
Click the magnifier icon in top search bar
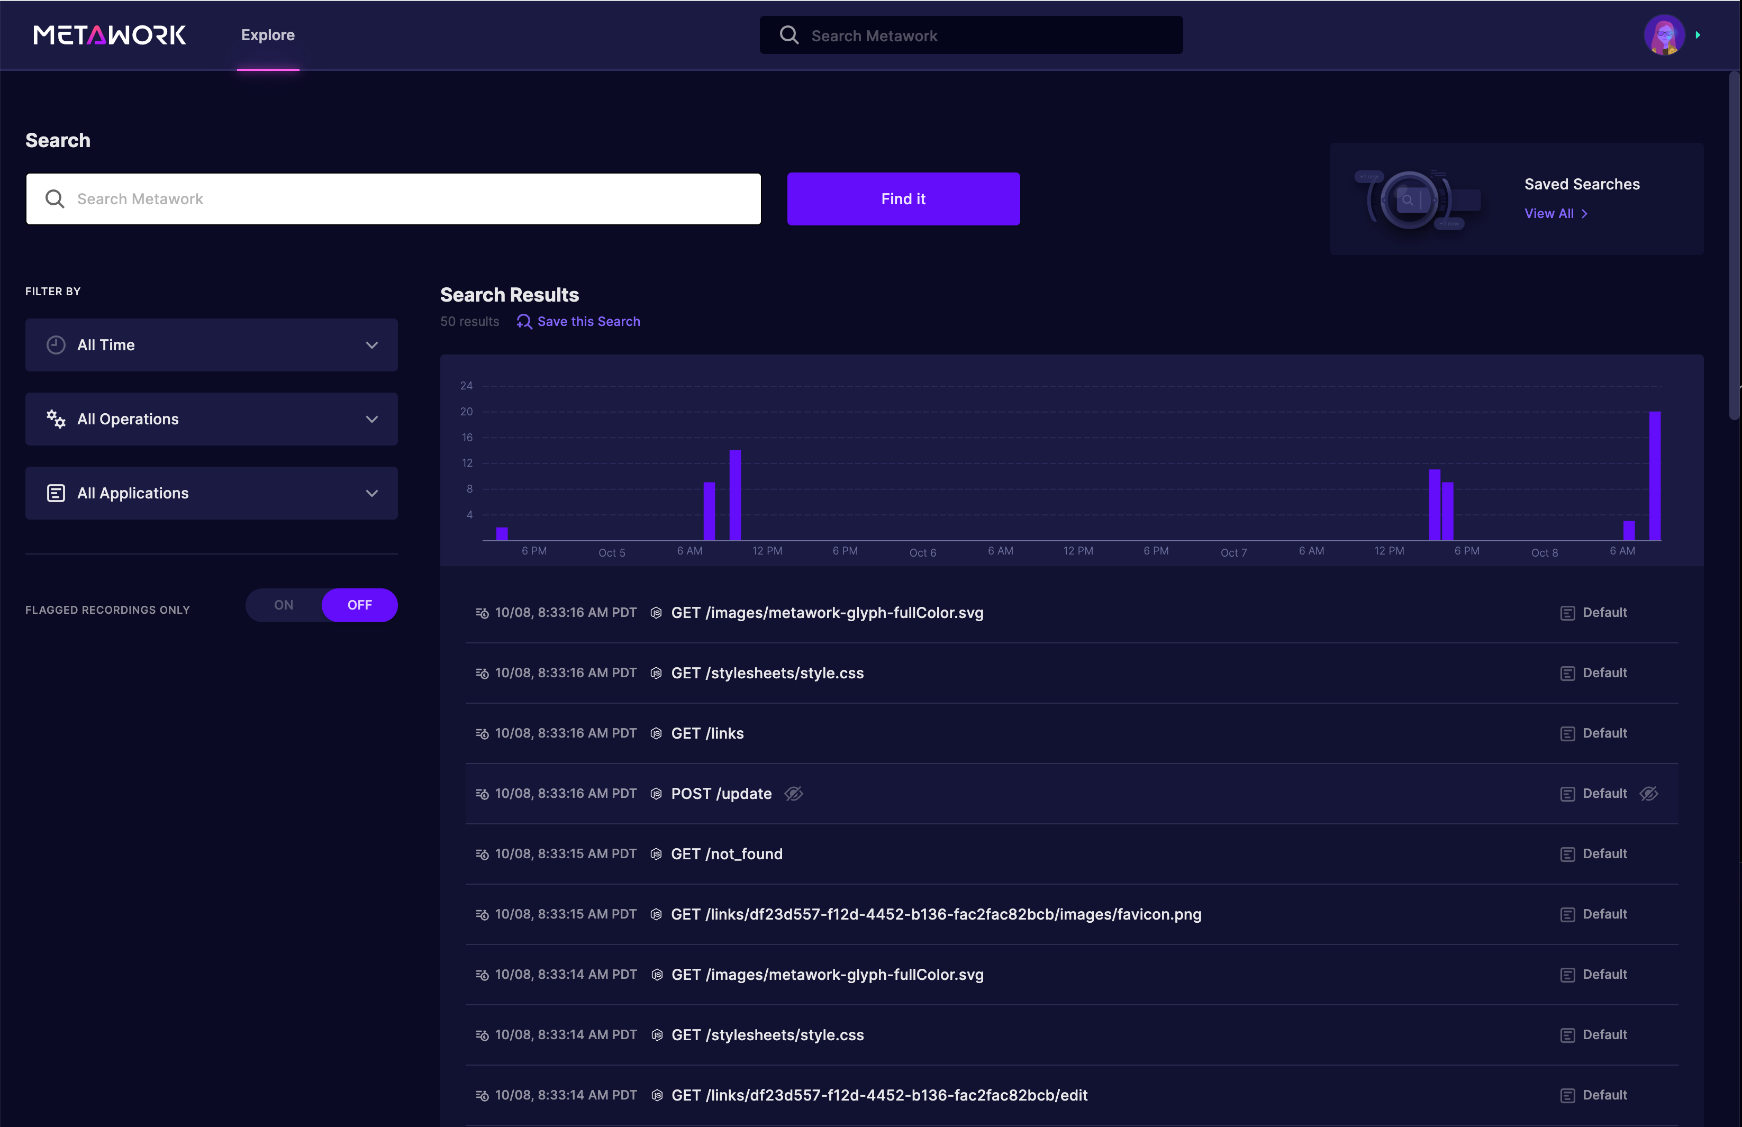click(788, 35)
